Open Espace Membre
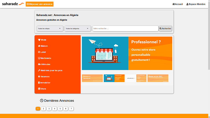Viewport: 210px width, 118px height. 196,4
